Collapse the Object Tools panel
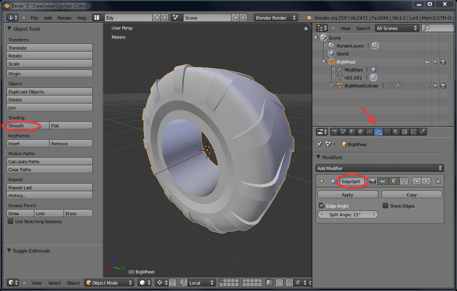This screenshot has height=291, width=457. pos(9,28)
